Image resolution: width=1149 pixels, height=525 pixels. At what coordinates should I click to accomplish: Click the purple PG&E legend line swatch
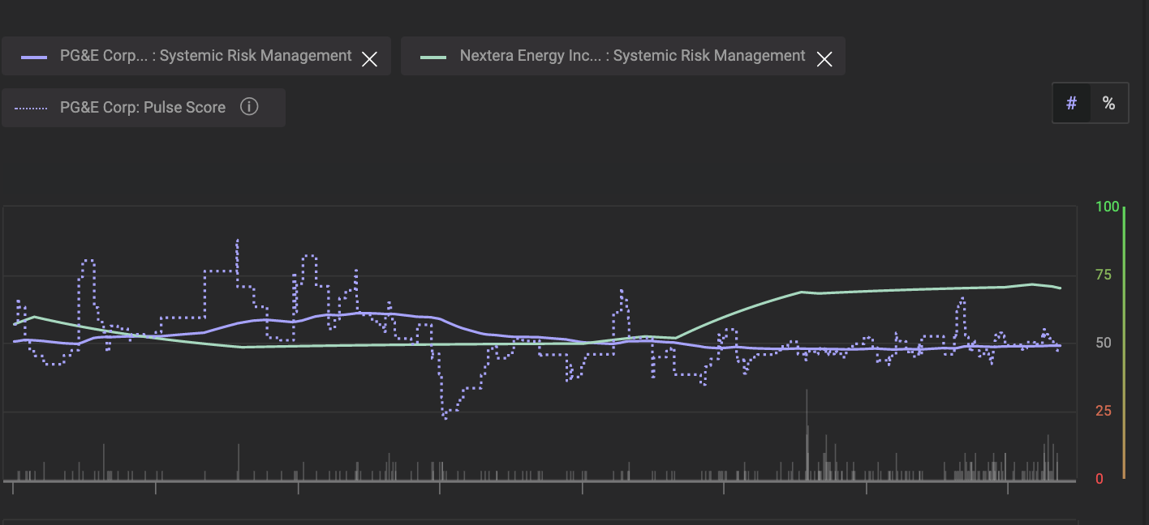coord(34,57)
